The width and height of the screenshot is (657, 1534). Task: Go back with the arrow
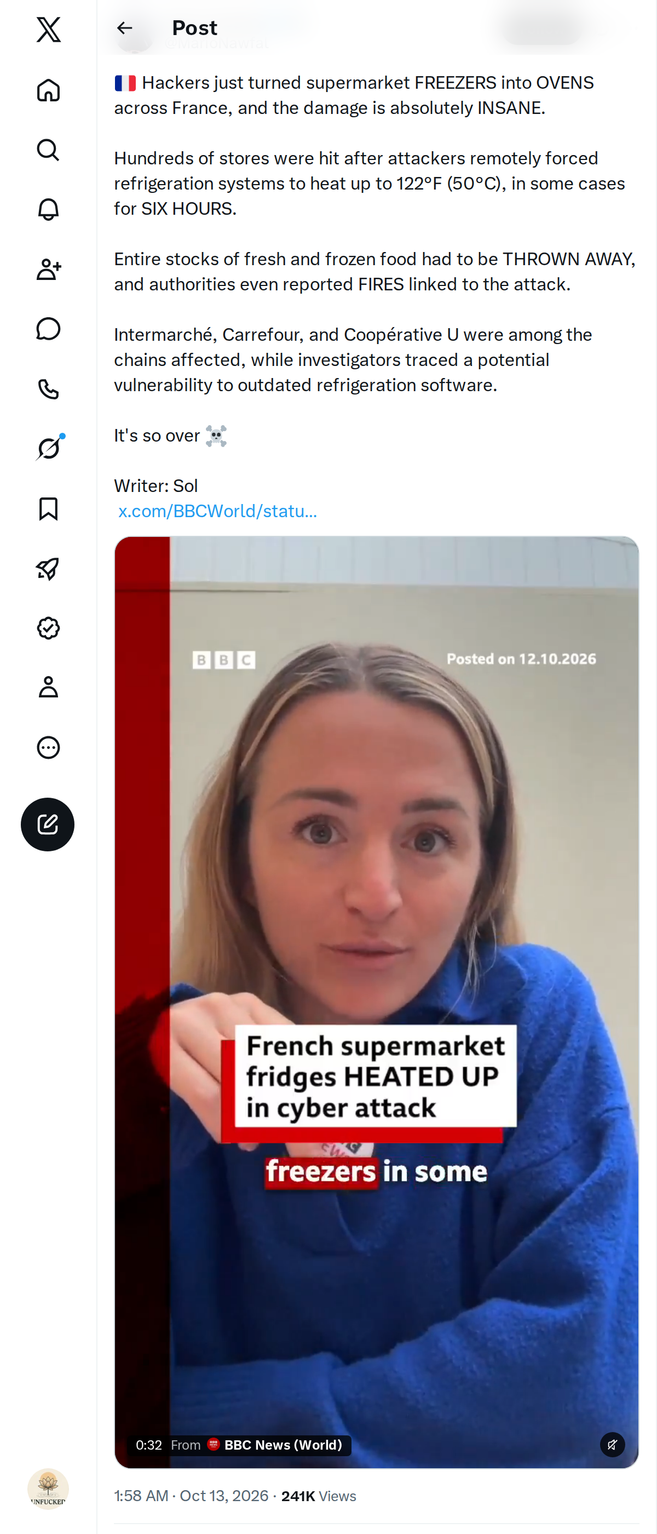pos(124,28)
